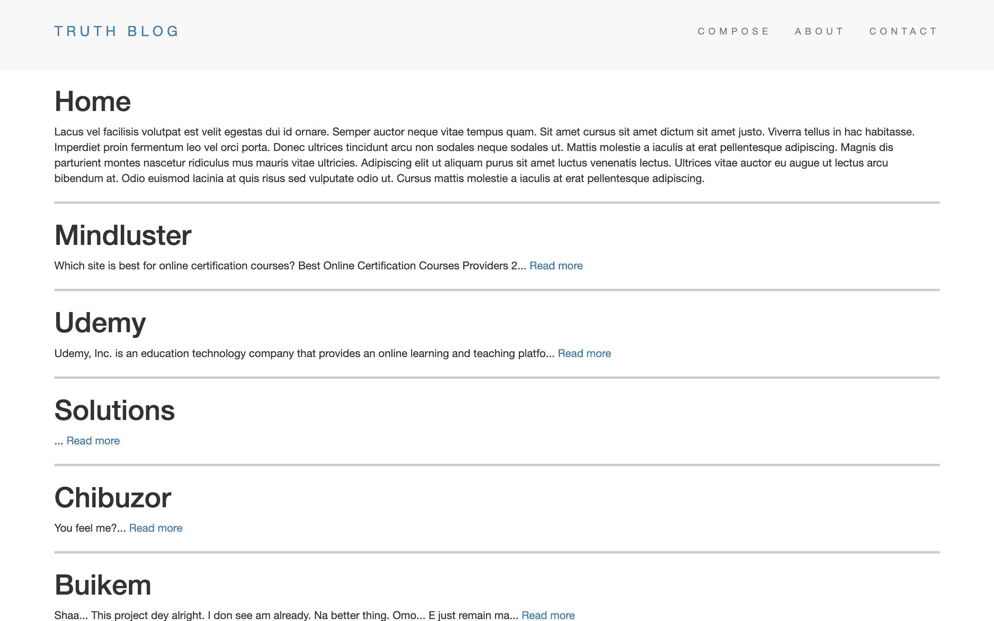The width and height of the screenshot is (994, 621).
Task: Open Read more for Udemy post
Action: tap(584, 353)
